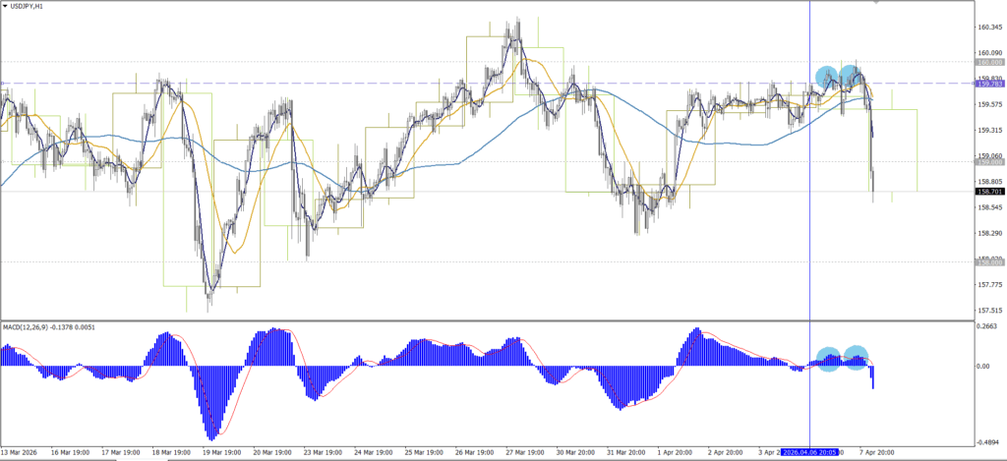Select the left blue circle in MACD panel
Viewport: 1007px width, 461px height.
(x=828, y=358)
